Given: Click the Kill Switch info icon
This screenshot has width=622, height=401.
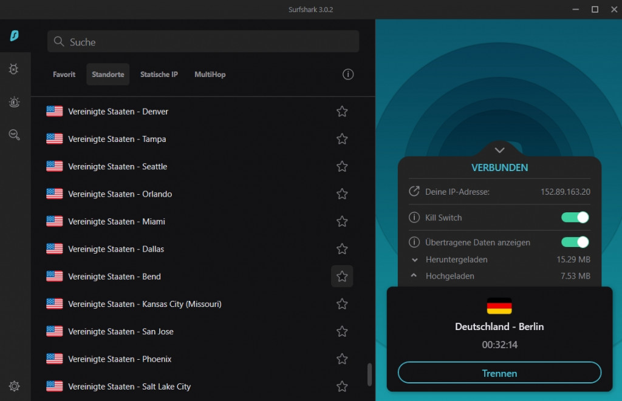Looking at the screenshot, I should pos(414,217).
